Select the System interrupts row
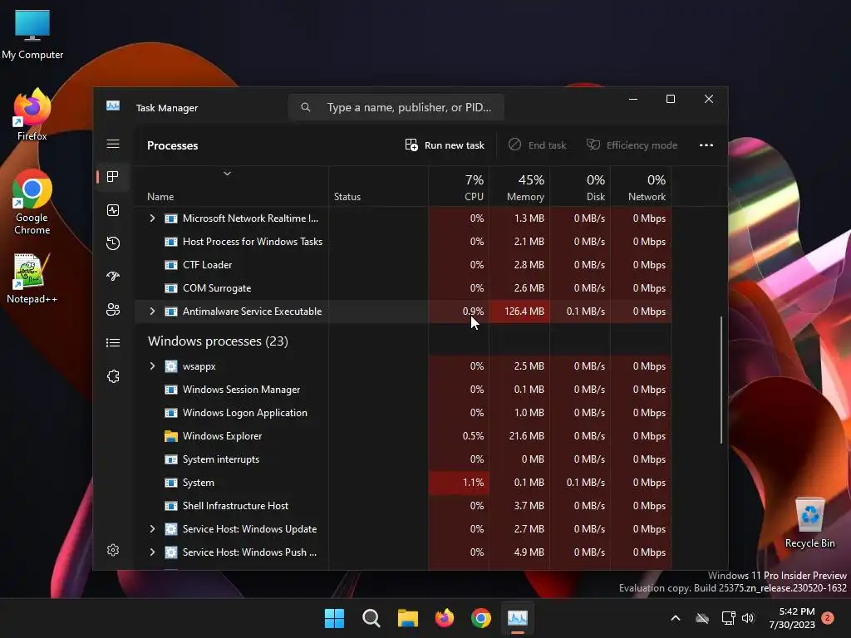 click(403, 459)
